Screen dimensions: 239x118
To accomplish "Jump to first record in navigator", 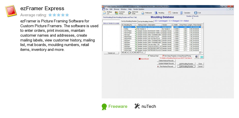I will (123, 52).
